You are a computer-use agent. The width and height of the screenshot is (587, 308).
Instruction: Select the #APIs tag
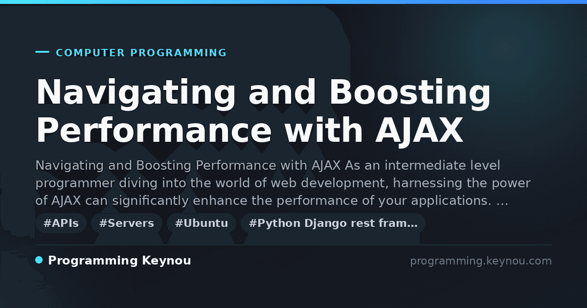(61, 223)
